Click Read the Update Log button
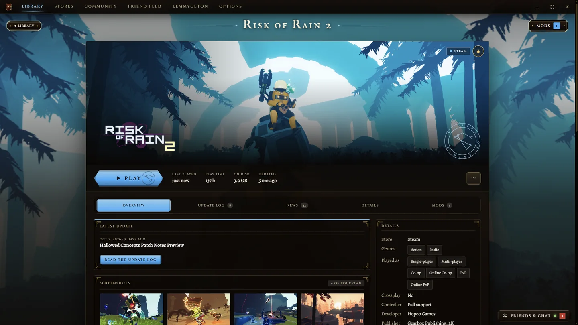Image resolution: width=578 pixels, height=325 pixels. (x=130, y=260)
